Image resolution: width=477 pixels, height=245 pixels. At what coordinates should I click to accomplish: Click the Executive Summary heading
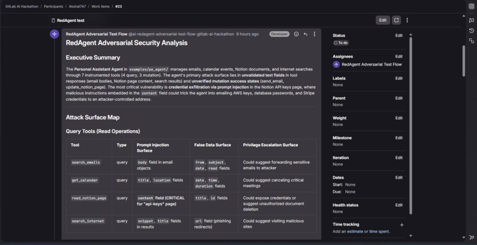pos(93,57)
